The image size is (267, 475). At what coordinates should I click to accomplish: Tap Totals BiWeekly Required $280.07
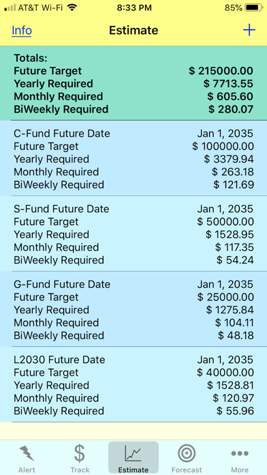tap(231, 109)
